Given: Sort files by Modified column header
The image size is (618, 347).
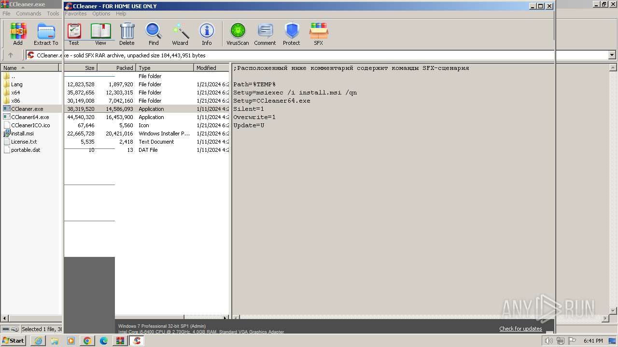Looking at the screenshot, I should click(x=211, y=68).
